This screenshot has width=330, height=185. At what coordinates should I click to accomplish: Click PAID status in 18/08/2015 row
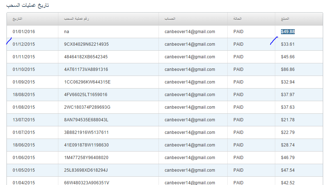click(x=238, y=95)
